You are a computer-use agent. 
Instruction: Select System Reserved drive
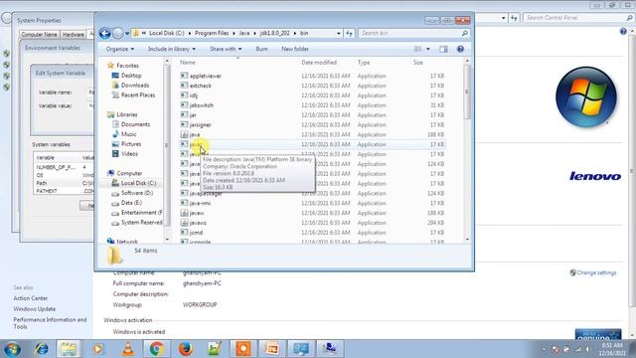[141, 223]
